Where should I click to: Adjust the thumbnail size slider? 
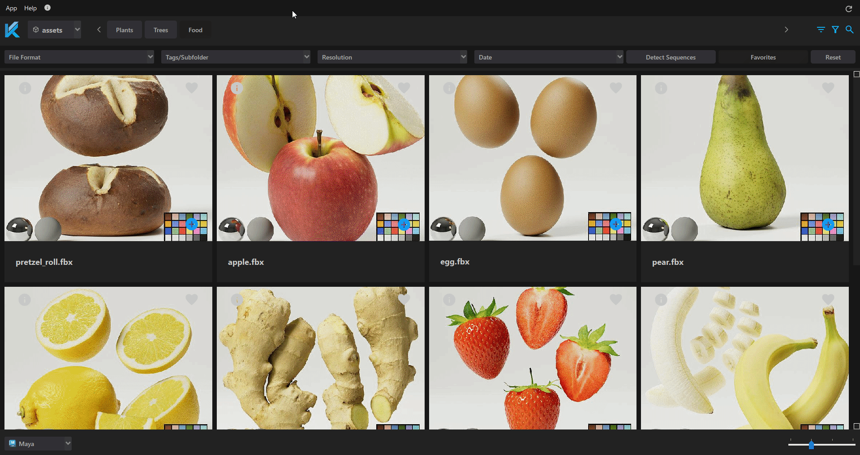(x=811, y=444)
